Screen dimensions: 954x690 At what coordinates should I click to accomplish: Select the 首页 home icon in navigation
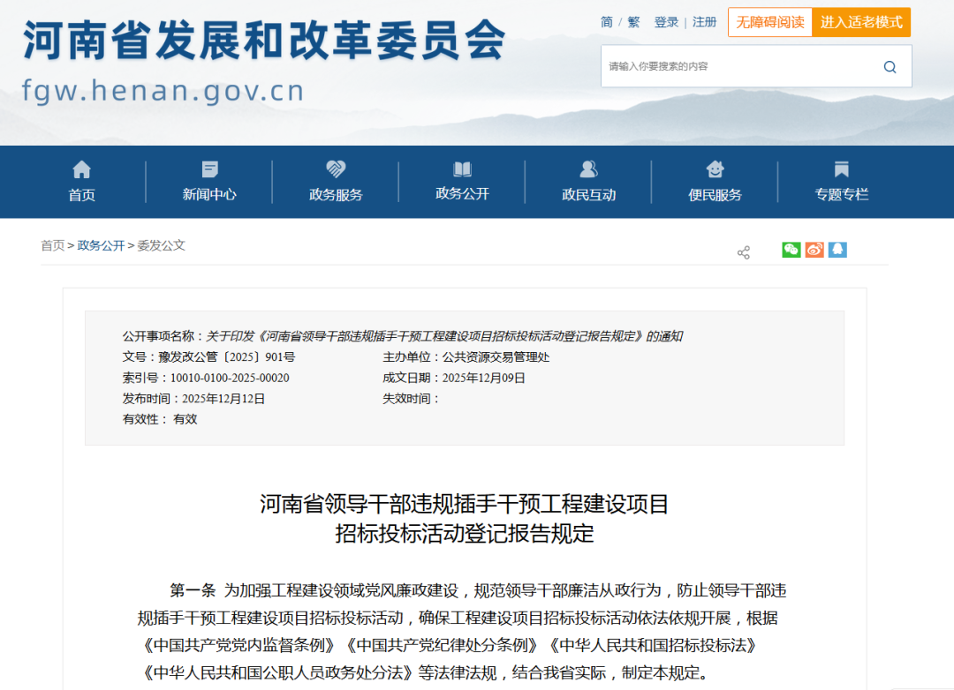pos(81,169)
